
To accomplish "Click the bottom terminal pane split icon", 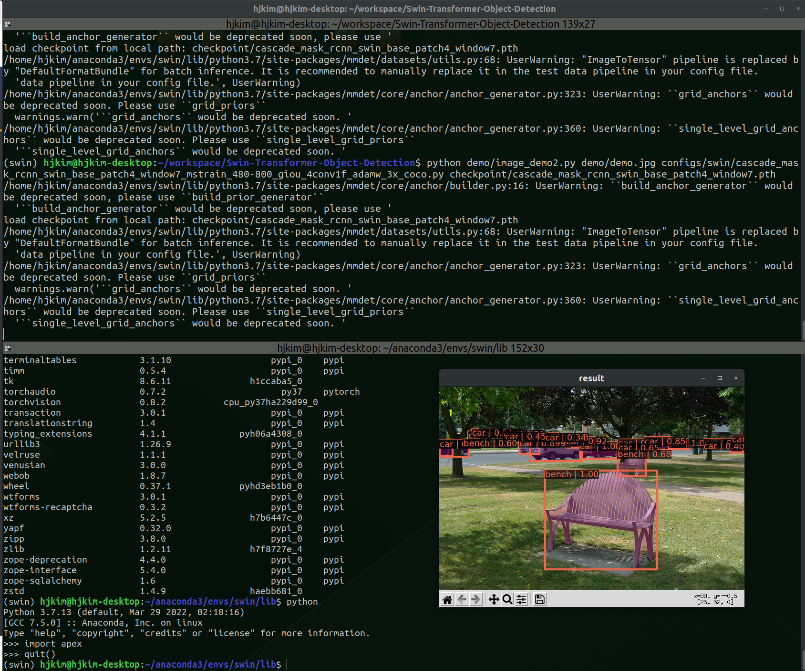I will 8,348.
